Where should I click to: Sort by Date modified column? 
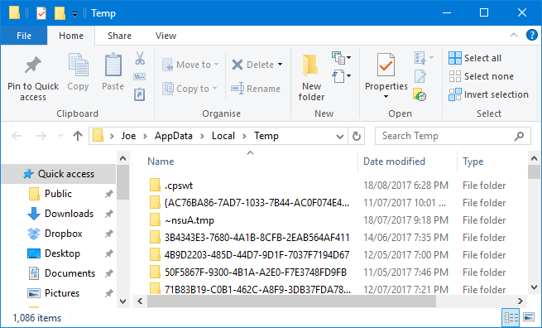[x=394, y=162]
